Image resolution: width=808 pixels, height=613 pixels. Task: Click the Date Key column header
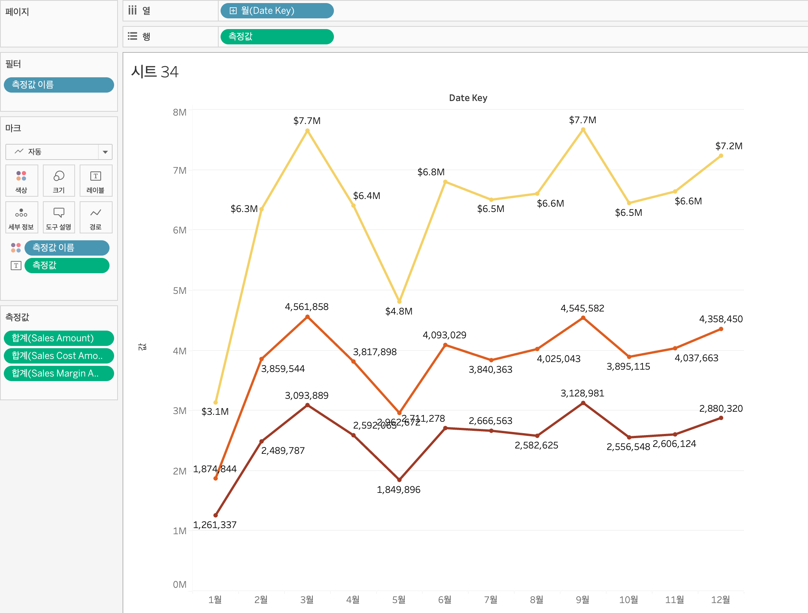click(x=468, y=98)
